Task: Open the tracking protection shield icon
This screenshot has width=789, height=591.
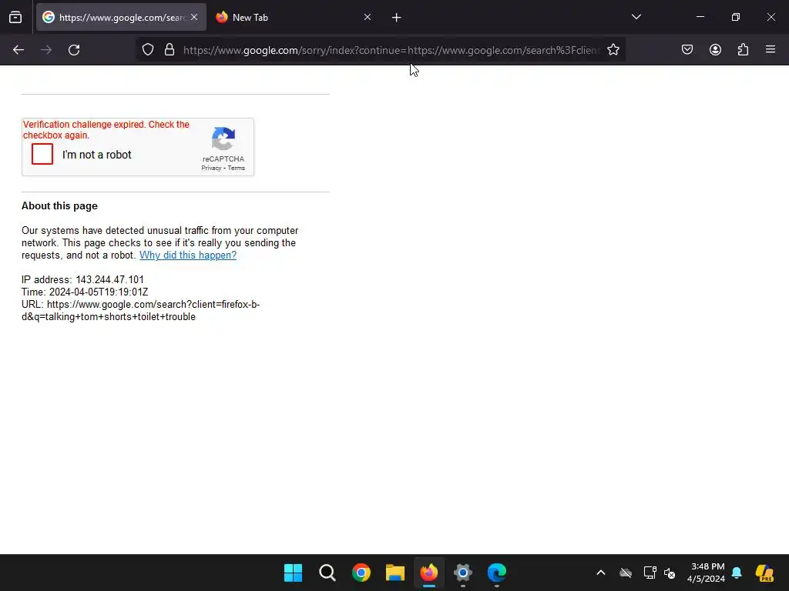Action: pyautogui.click(x=147, y=50)
